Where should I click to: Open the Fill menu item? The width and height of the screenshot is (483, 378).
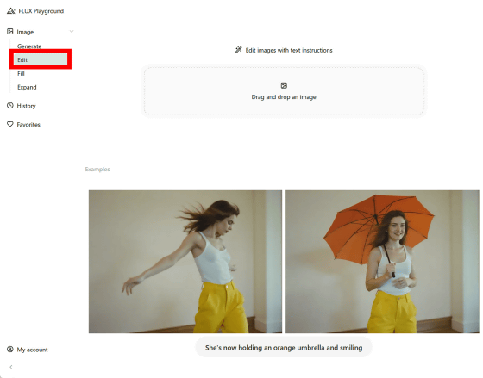click(21, 73)
